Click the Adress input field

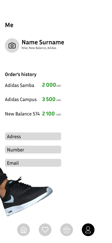click(33, 136)
